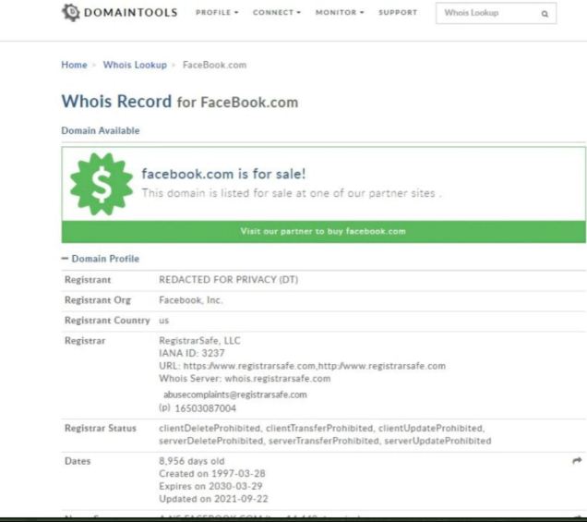Click the Domain Available label
The width and height of the screenshot is (587, 522).
101,130
